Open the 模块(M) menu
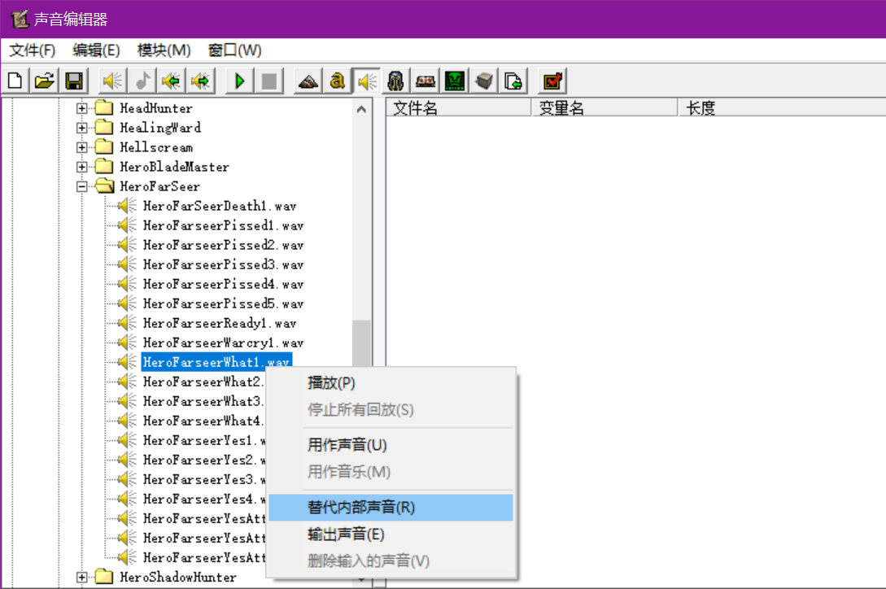Viewport: 886px width, 589px height. tap(164, 50)
